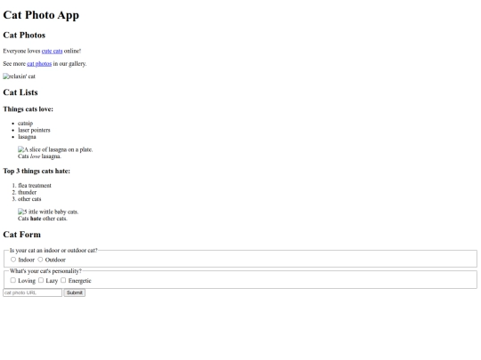Image resolution: width=481 pixels, height=360 pixels.
Task: Click the "catnip" list item
Action: click(x=26, y=123)
